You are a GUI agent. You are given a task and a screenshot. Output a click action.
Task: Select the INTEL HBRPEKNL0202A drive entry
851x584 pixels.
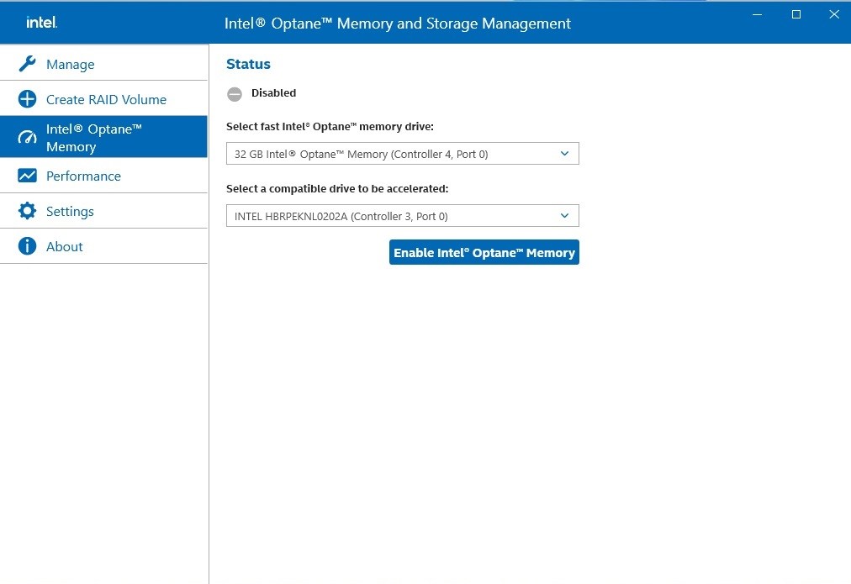tap(378, 215)
